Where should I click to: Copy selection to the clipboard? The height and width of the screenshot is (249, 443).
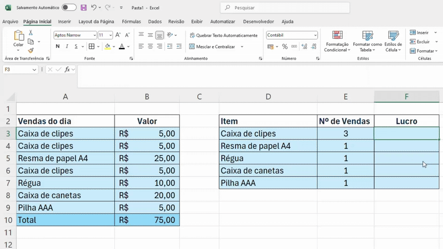coord(31,42)
